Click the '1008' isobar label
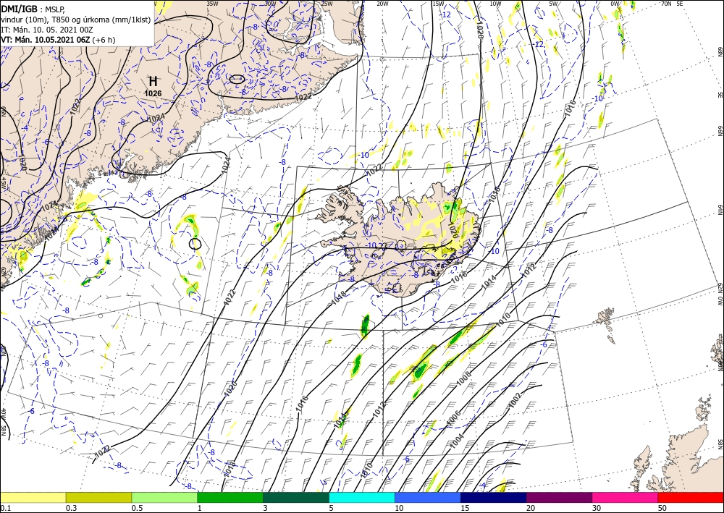The width and height of the screenshot is (724, 513). coord(463,378)
